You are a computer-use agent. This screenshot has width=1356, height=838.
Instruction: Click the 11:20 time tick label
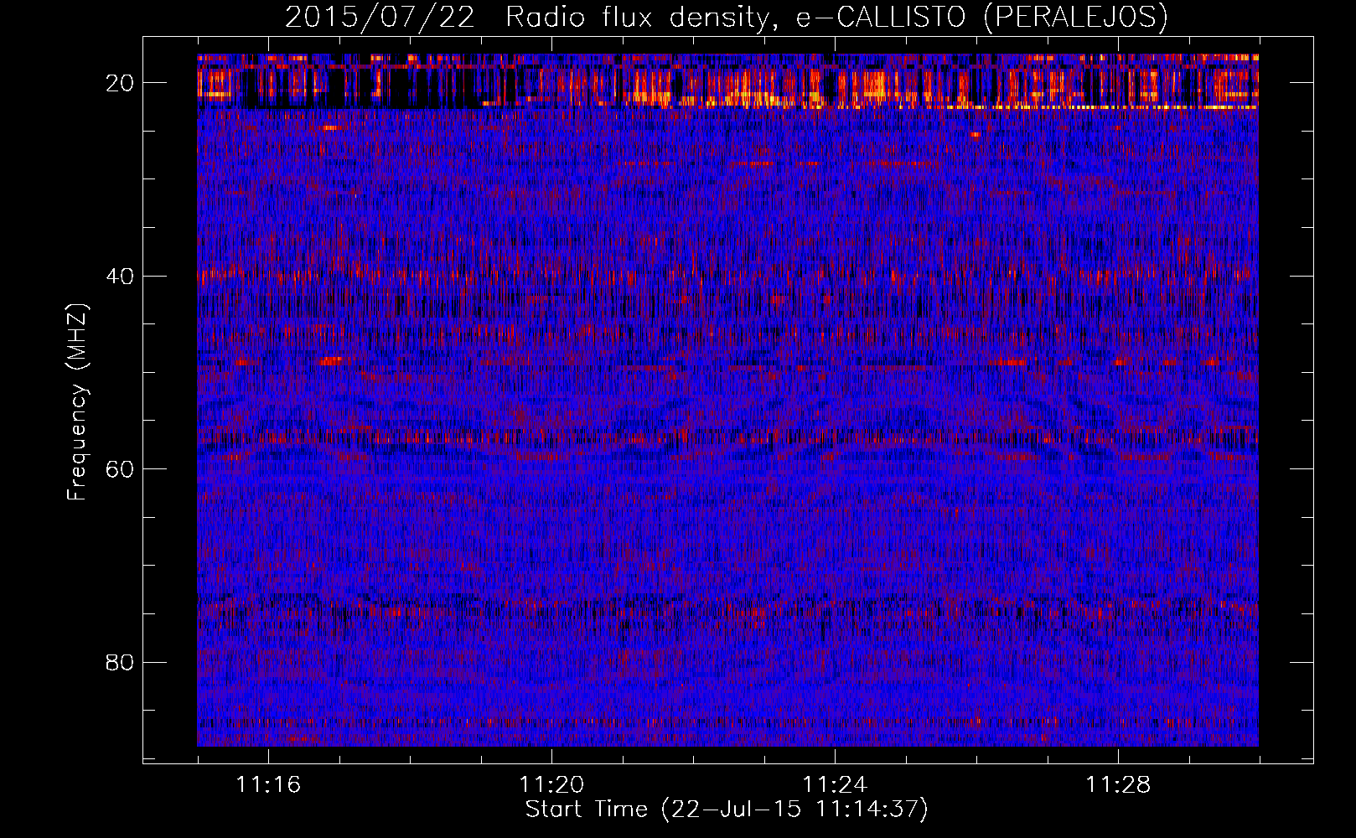click(x=551, y=785)
